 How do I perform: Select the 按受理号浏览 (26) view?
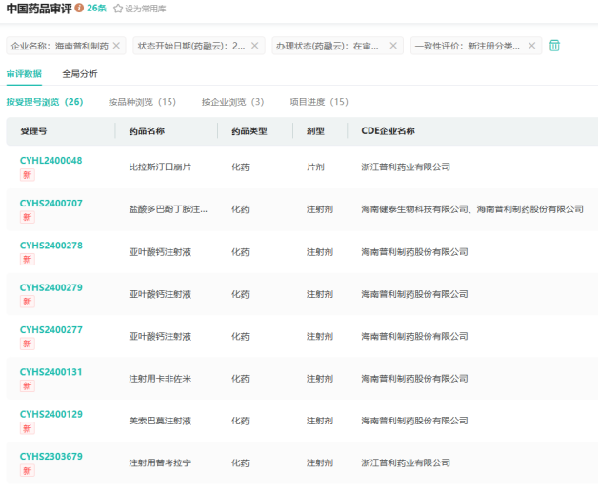(x=44, y=102)
